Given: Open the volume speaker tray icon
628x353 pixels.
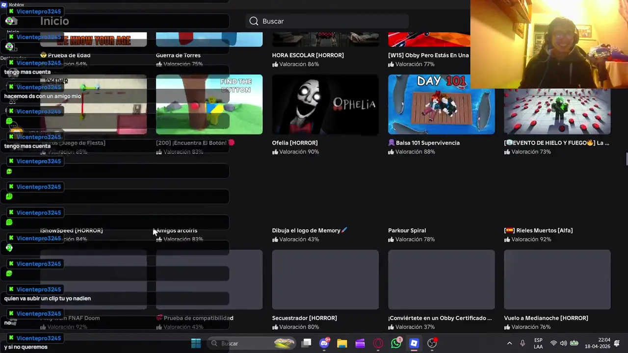Looking at the screenshot, I should 563,343.
